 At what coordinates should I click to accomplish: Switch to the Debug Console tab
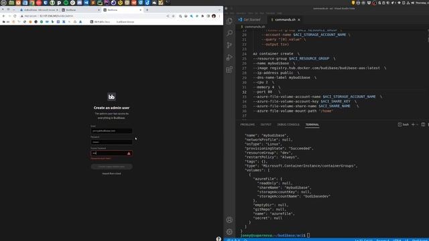point(288,125)
